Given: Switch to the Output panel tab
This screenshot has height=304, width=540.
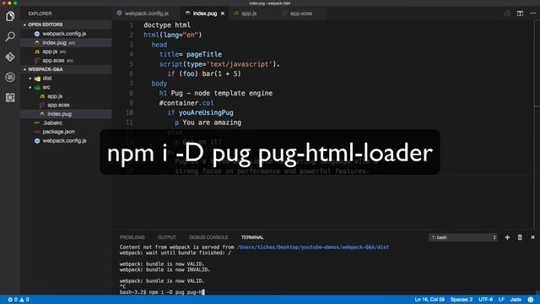Looking at the screenshot, I should [167, 237].
